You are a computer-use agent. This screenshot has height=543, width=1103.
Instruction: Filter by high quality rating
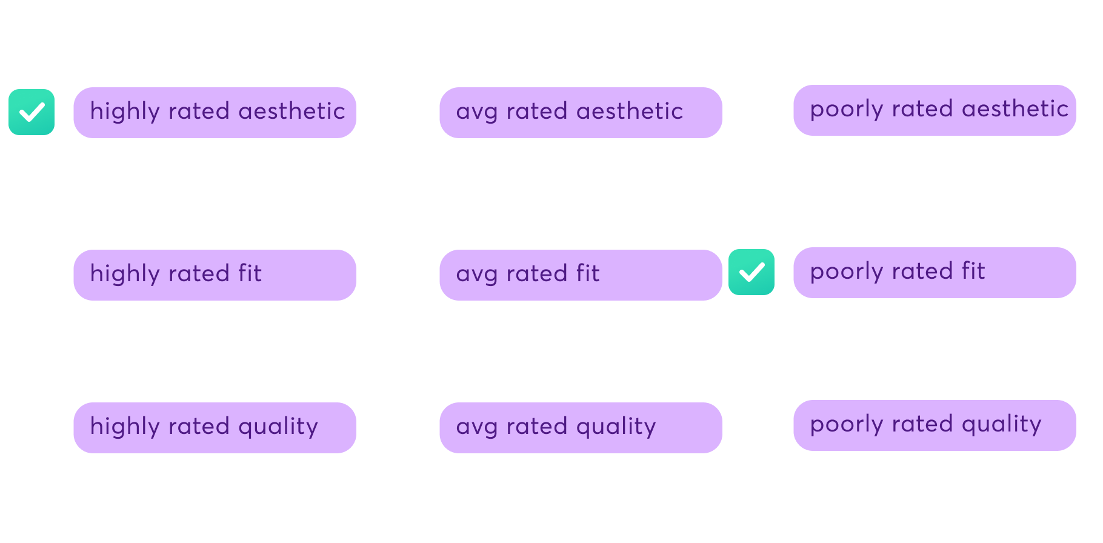tap(215, 428)
